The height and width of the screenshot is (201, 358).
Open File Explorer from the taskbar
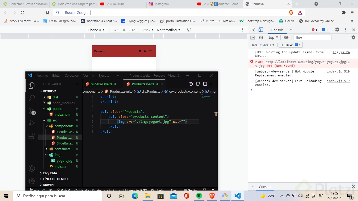(148, 196)
